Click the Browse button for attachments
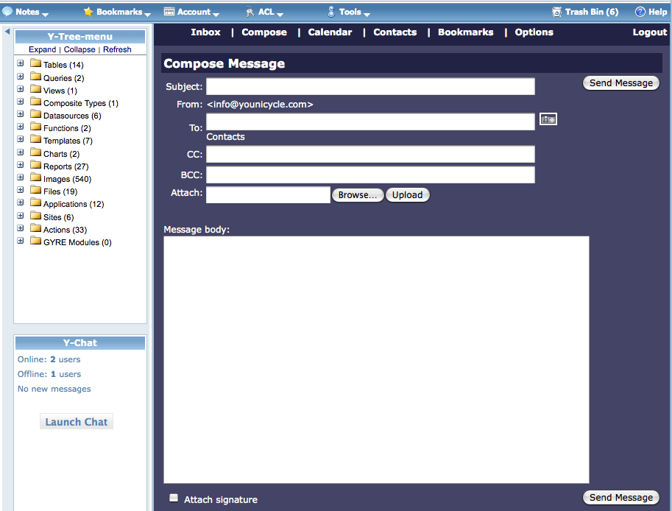Screen dimensions: 672x511 coord(358,195)
